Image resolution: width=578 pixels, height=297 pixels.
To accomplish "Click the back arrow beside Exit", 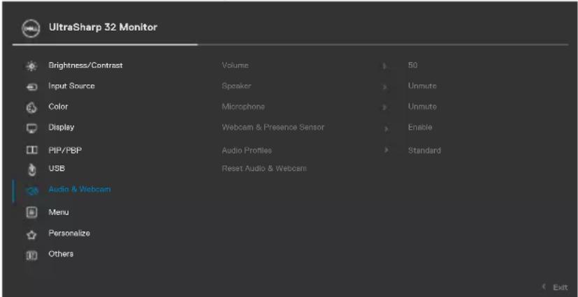I will (544, 287).
